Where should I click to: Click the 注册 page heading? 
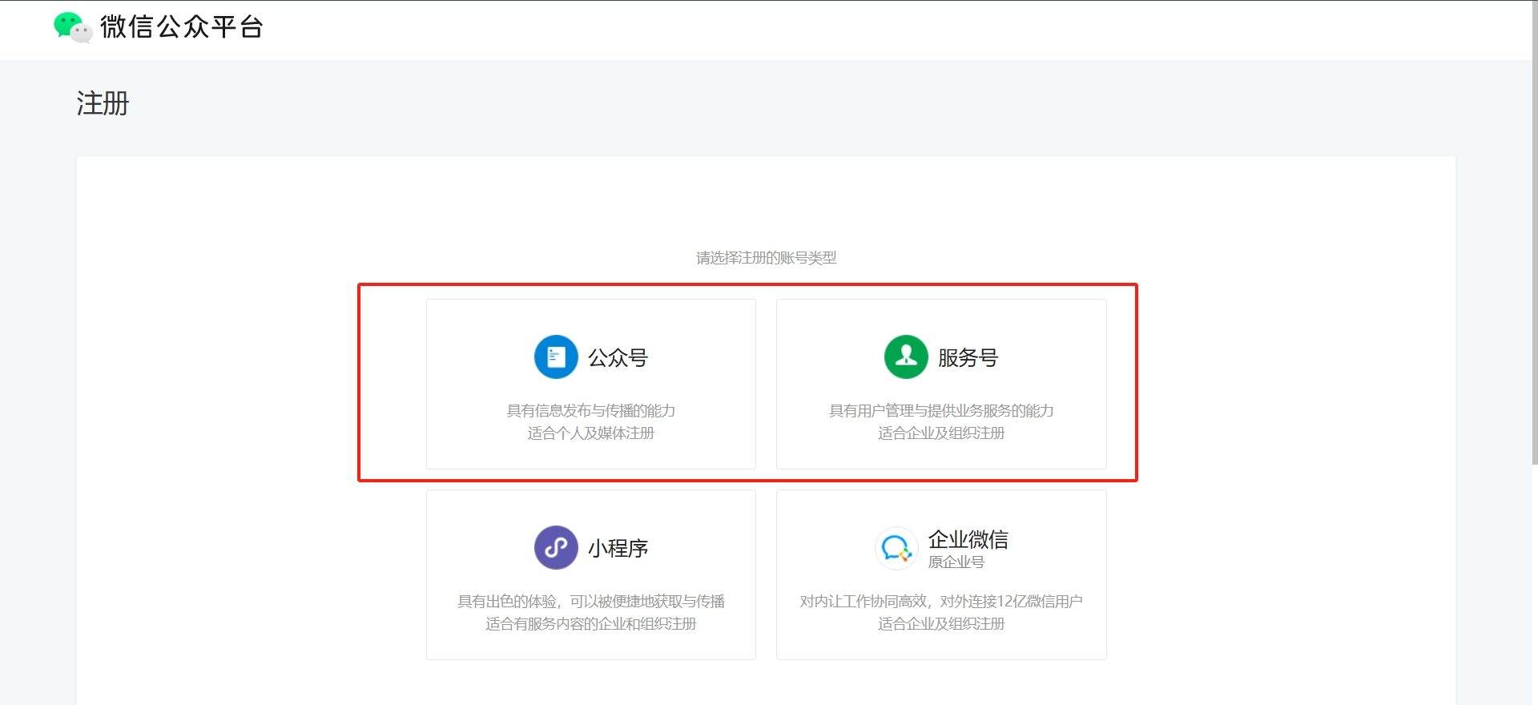pyautogui.click(x=103, y=103)
